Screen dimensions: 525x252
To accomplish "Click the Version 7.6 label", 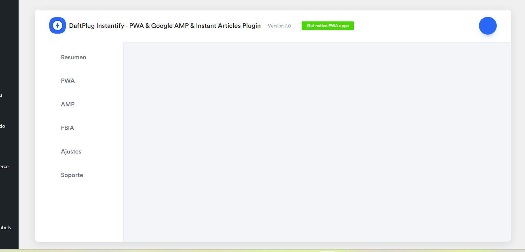I will [279, 26].
